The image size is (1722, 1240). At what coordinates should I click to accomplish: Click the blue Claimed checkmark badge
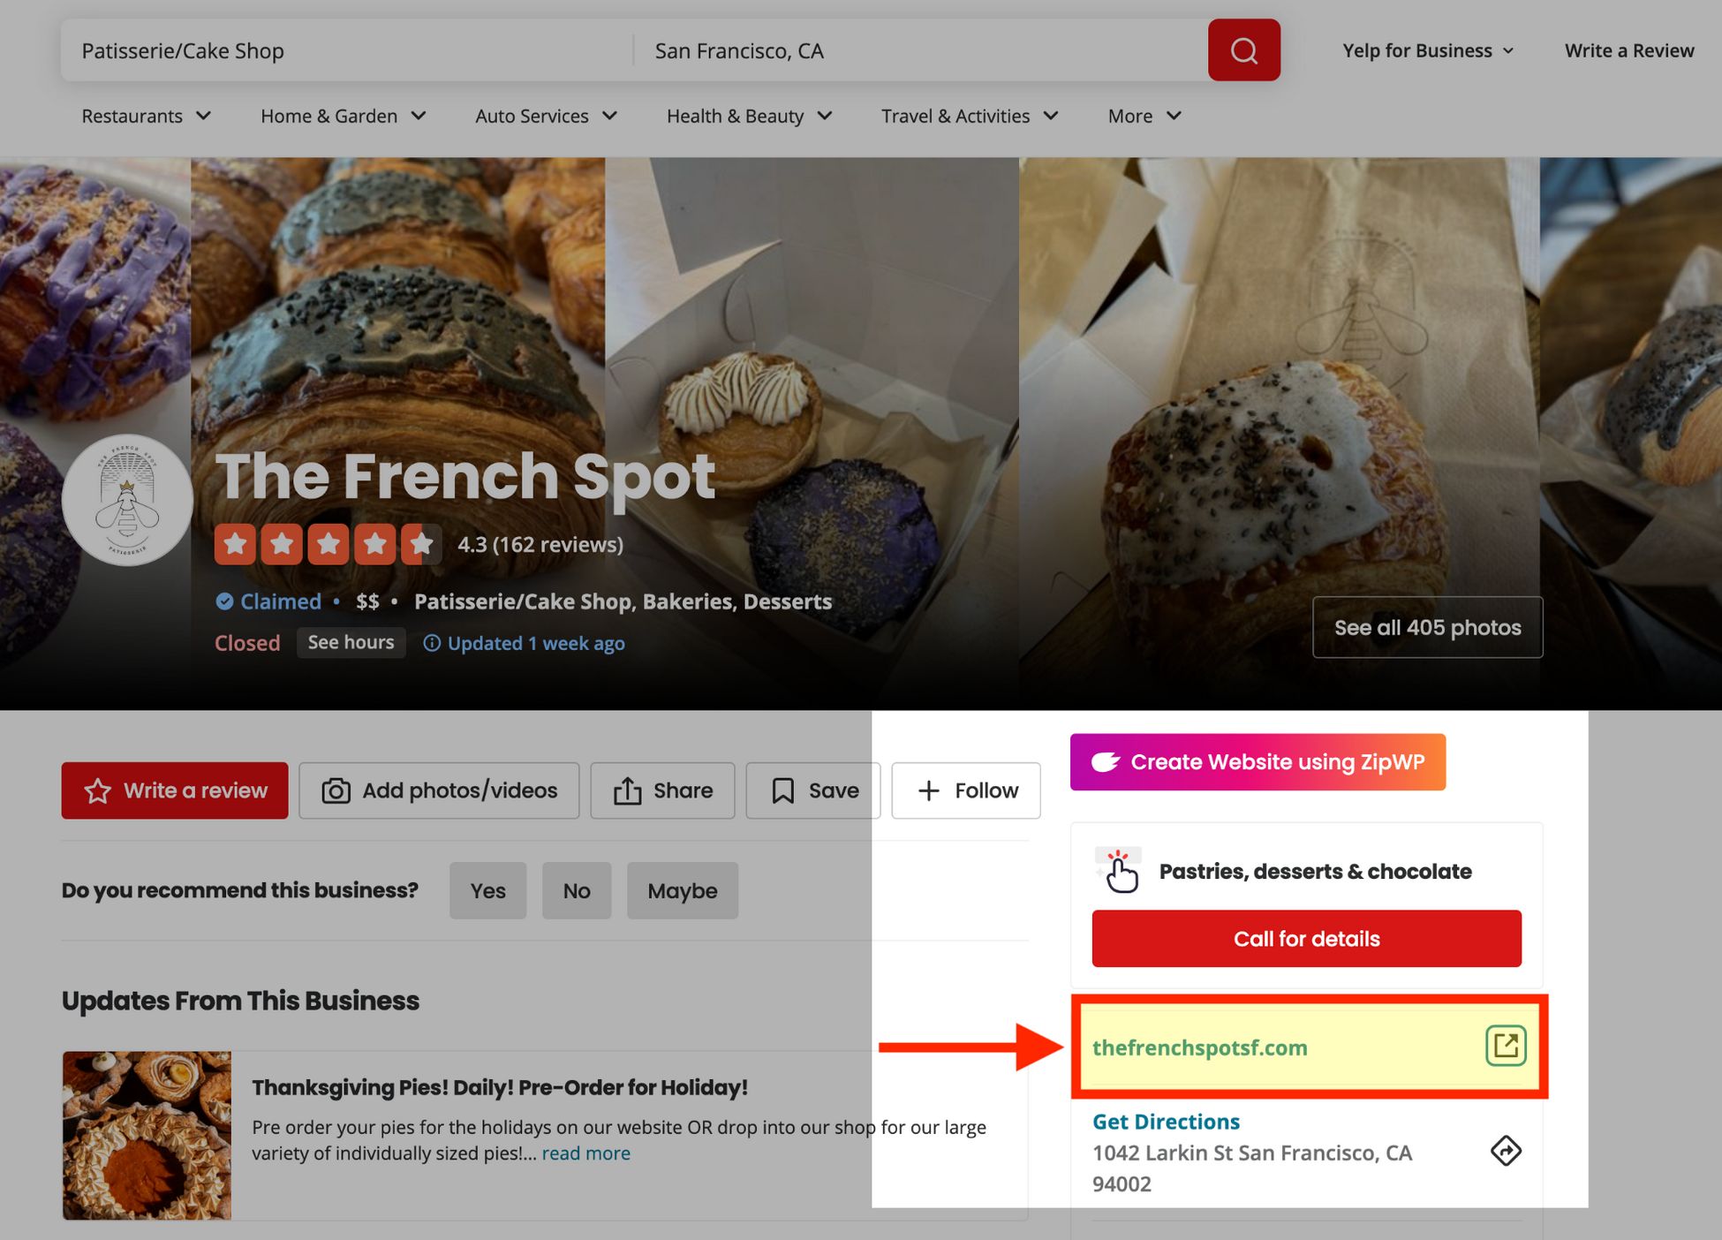point(225,601)
